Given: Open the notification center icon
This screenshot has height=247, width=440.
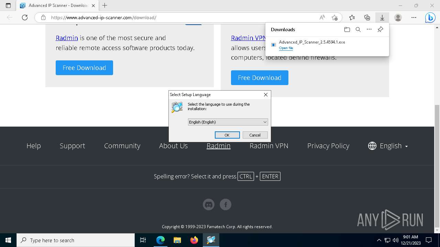Looking at the screenshot, I should pos(429,240).
